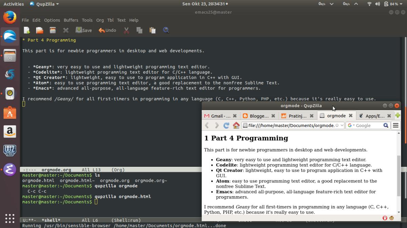Screen dimensions: 407x228
Task: Copy selection with the Emacs copy icon
Action: (x=139, y=30)
